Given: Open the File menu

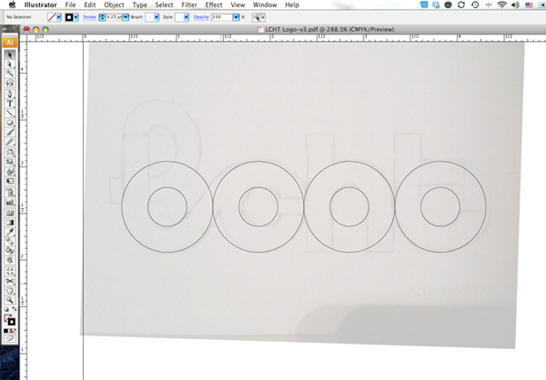Looking at the screenshot, I should point(70,5).
